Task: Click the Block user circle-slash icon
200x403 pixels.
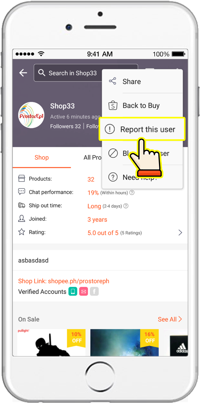Action: (113, 153)
